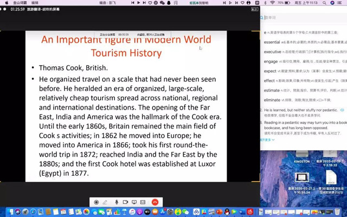The image size is (347, 217).
Task: Toggle the camera in meeting toolbar
Action: click(125, 202)
